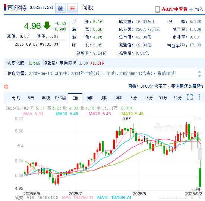
Task: Switch to the 15分 chart tab
Action: [148, 98]
